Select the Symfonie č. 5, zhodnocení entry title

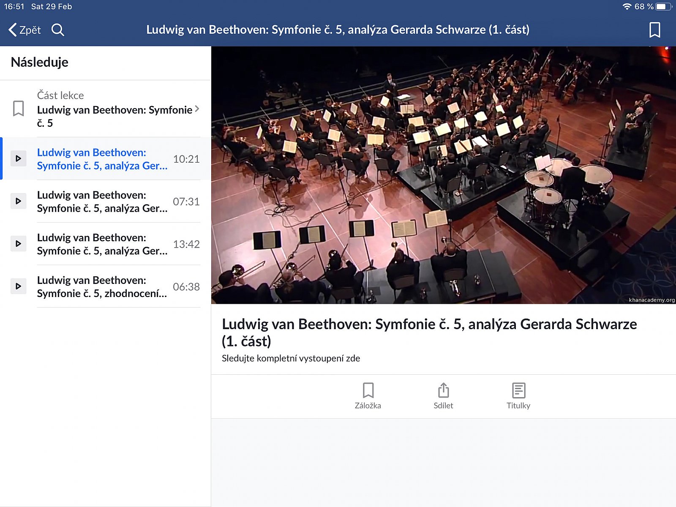click(x=102, y=287)
